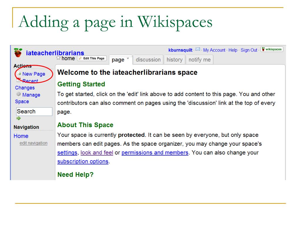Viewport: 301px width, 226px height.
Task: Open the look and feel link
Action: pos(97,153)
